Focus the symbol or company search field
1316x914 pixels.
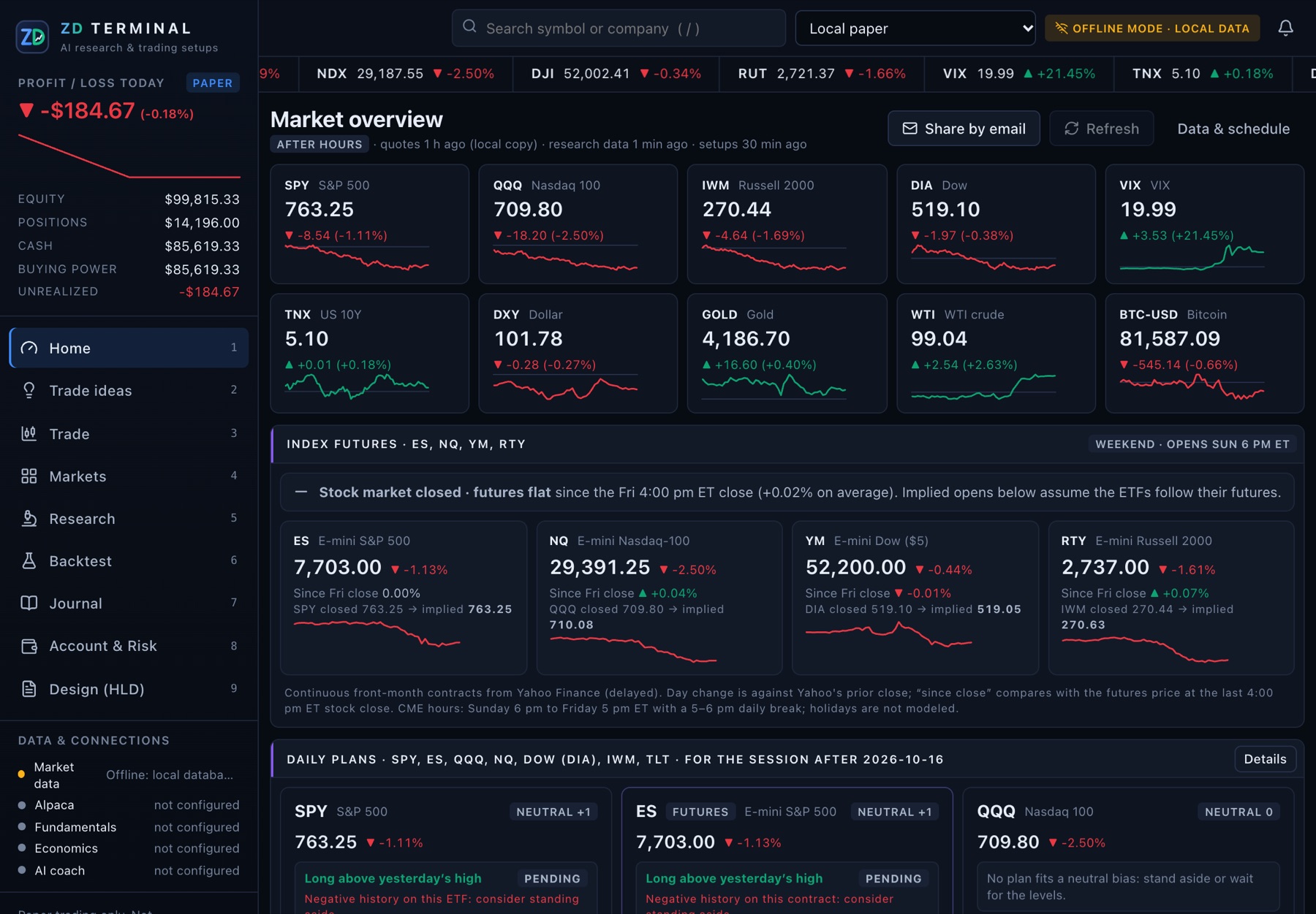[x=619, y=28]
